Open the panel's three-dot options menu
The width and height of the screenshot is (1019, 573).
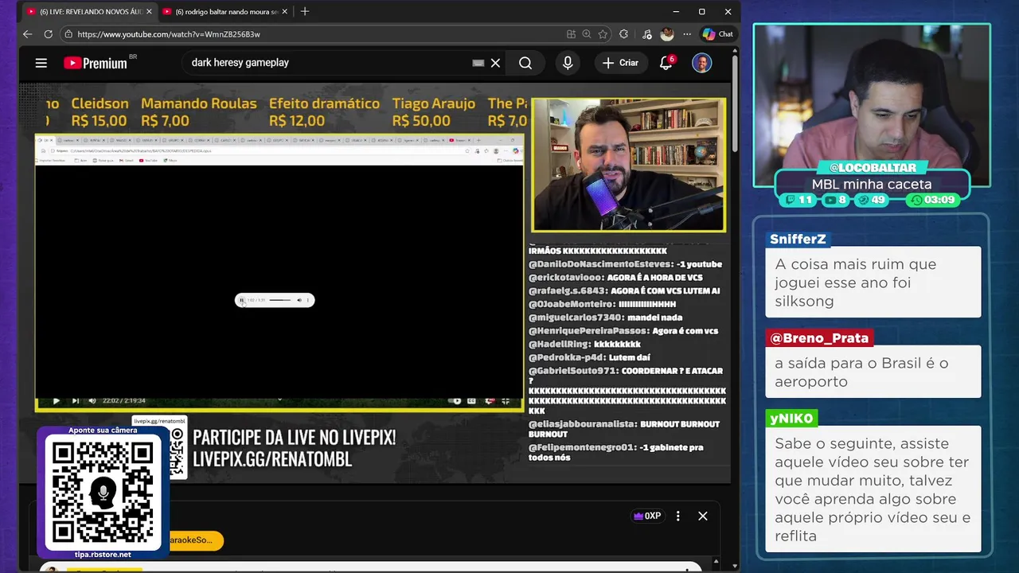(x=678, y=516)
